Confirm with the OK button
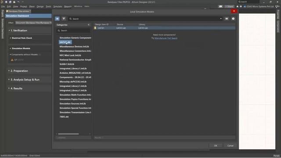 point(216,146)
